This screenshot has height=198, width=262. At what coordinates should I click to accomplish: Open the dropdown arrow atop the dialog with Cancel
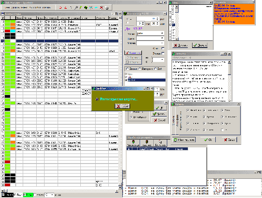click(x=166, y=102)
